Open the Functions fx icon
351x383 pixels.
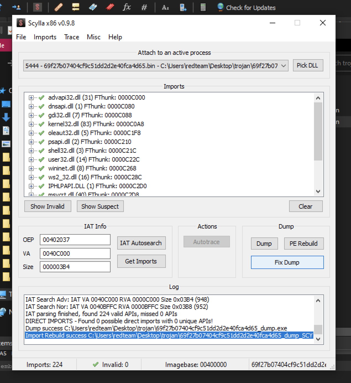[x=127, y=7]
